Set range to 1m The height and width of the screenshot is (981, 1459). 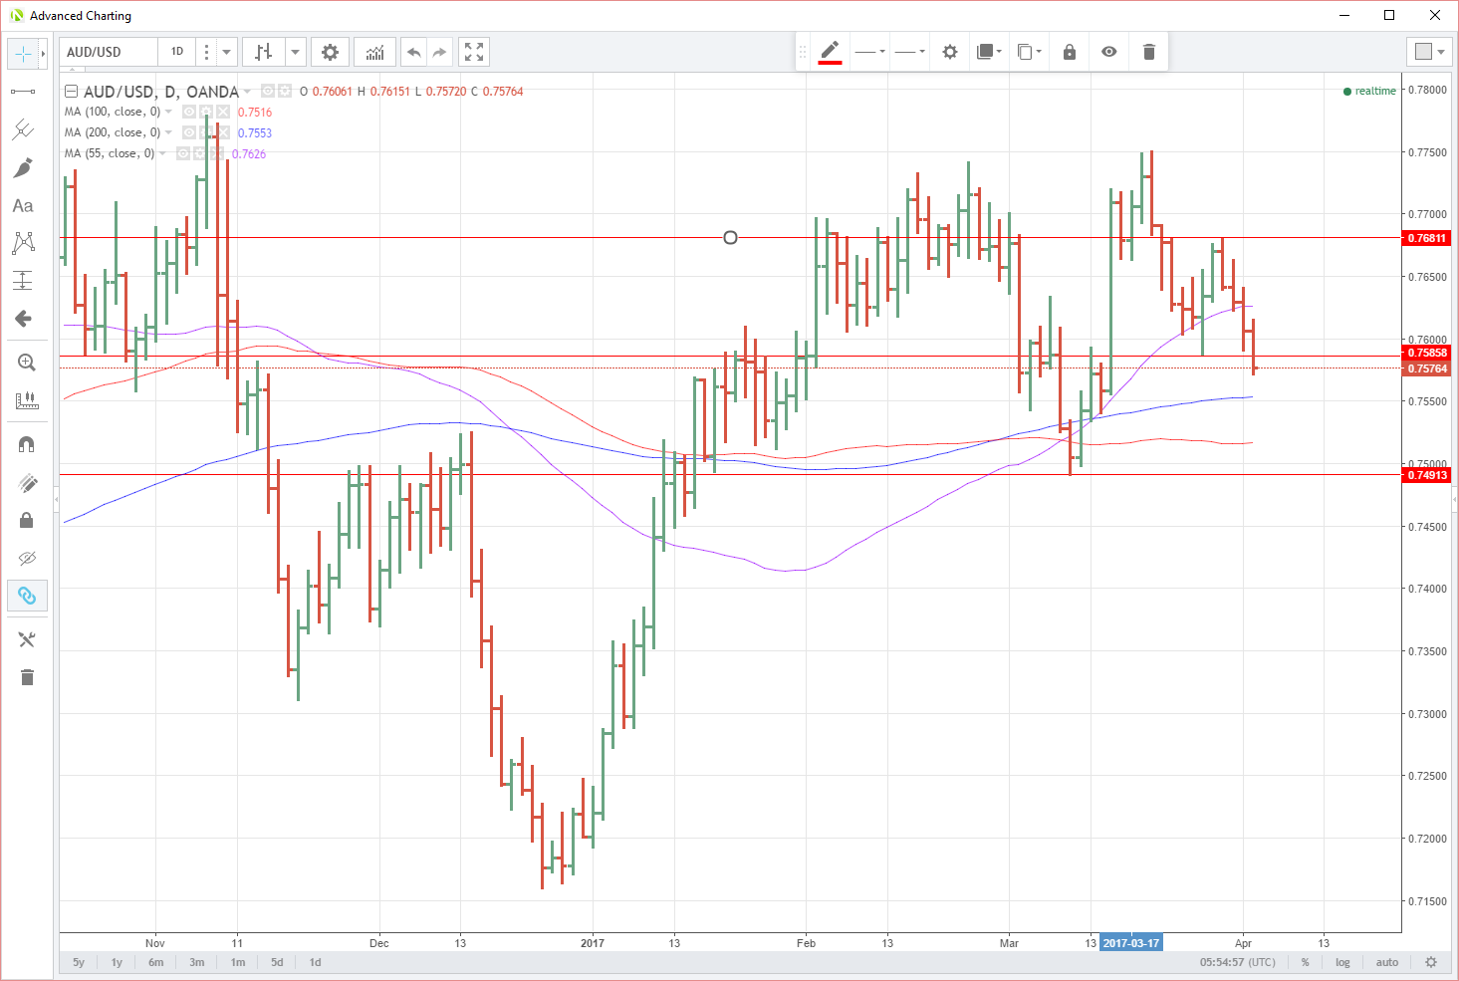pyautogui.click(x=238, y=962)
